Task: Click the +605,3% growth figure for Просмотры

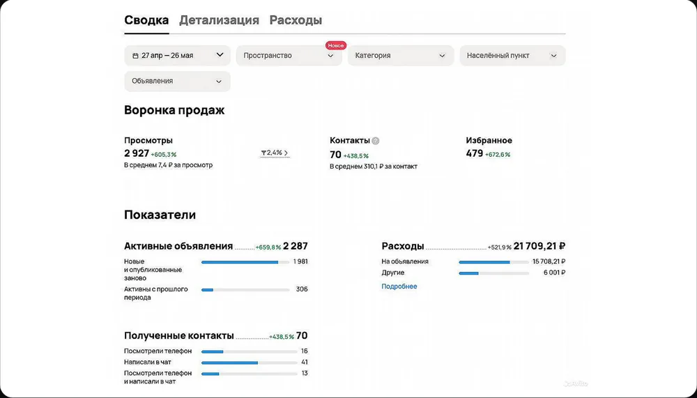Action: (x=164, y=155)
